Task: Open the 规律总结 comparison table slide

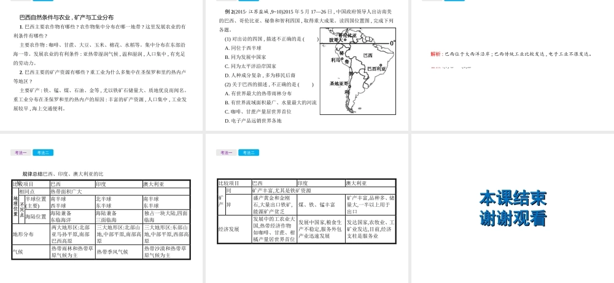Action: point(101,208)
